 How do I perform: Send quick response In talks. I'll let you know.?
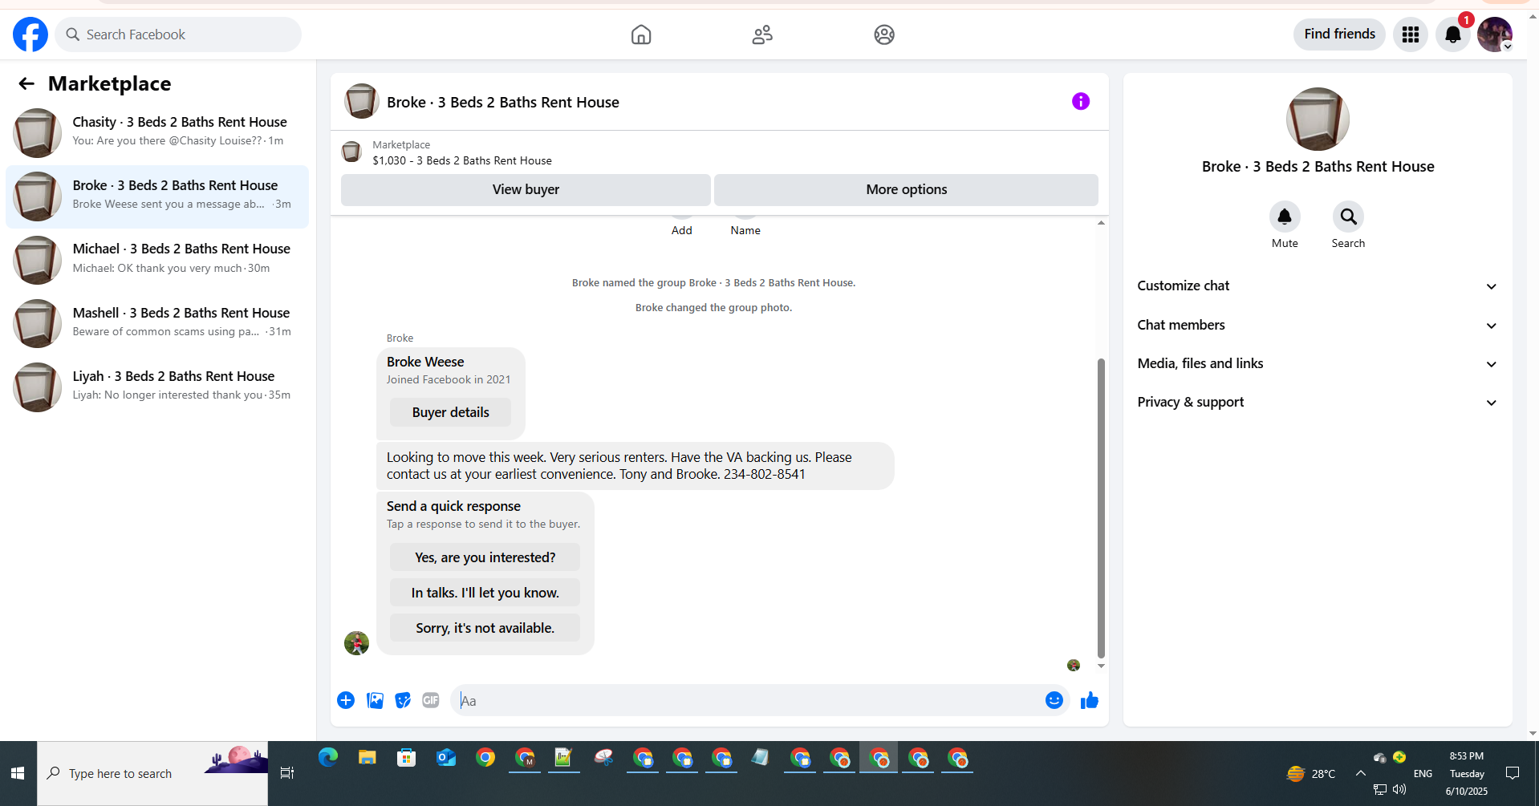485,593
